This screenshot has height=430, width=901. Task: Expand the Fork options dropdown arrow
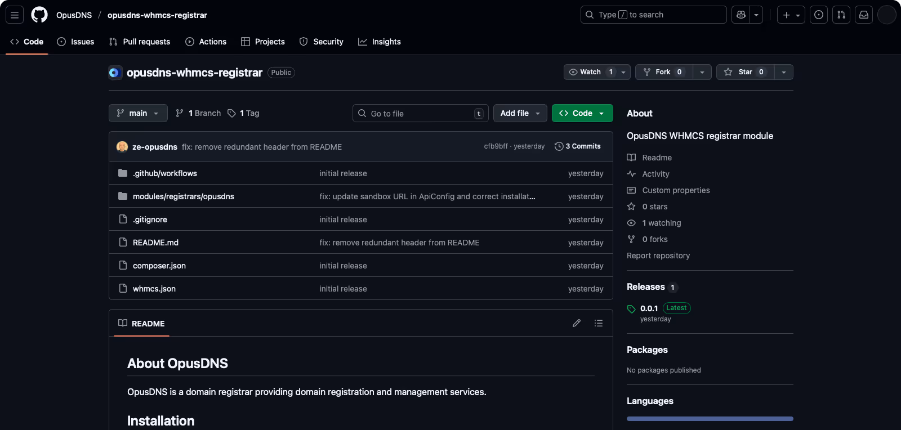click(702, 72)
